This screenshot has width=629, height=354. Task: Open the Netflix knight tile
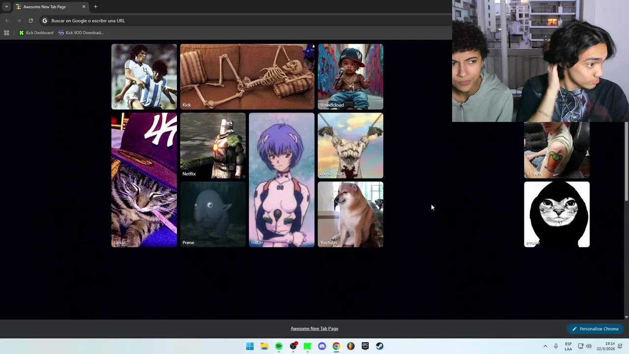click(213, 146)
